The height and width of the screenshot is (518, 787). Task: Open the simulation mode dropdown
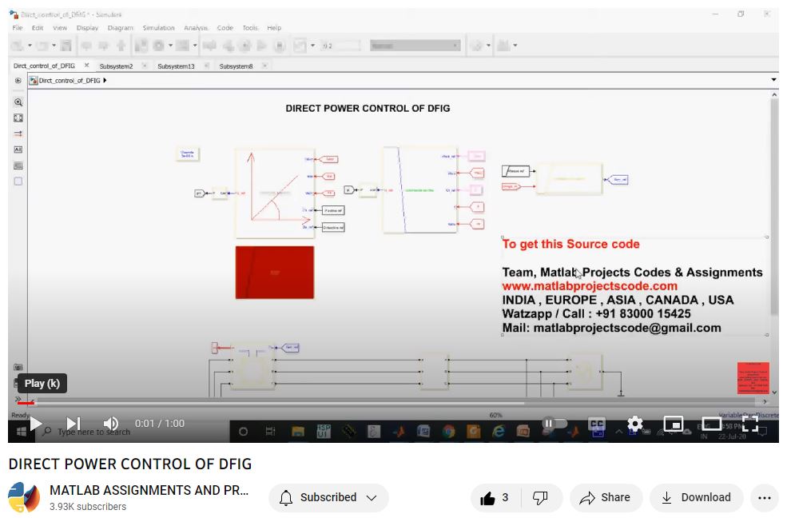(415, 46)
